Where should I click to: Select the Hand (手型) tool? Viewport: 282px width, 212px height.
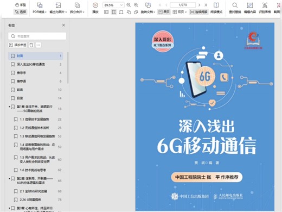(x=21, y=5)
